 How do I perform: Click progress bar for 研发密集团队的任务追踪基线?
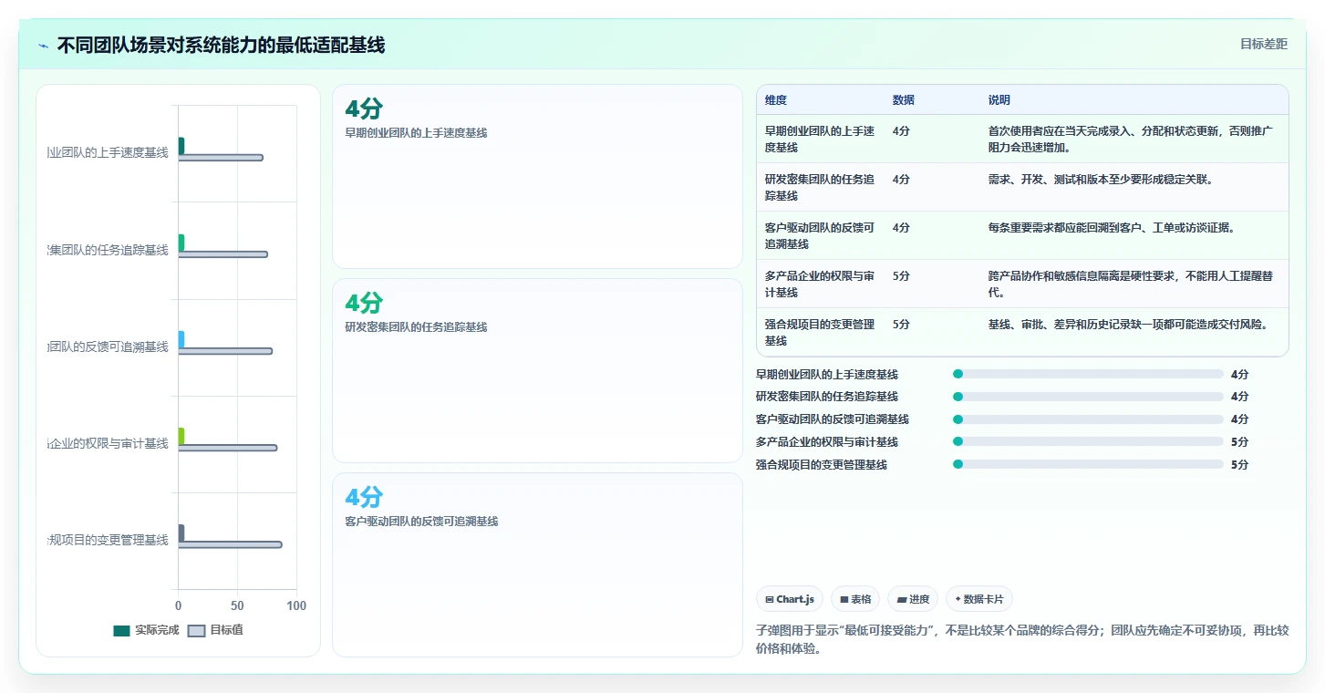click(x=1088, y=397)
